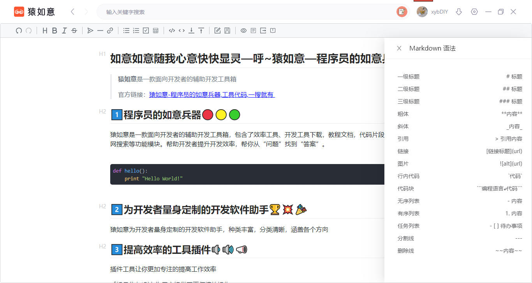Click the red circle emoji in heading
The height and width of the screenshot is (283, 532).
pyautogui.click(x=208, y=115)
